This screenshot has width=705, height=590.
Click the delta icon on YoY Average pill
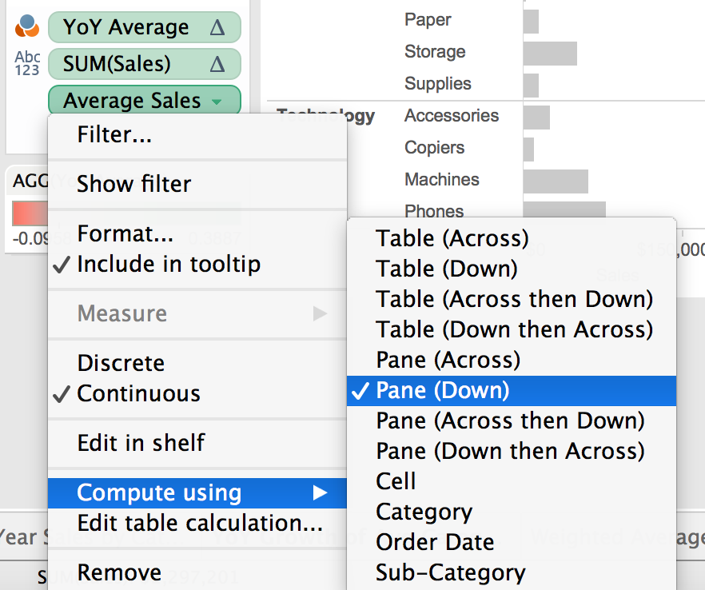(x=217, y=27)
